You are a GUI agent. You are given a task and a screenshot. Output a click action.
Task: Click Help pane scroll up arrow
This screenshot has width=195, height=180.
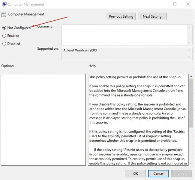[x=191, y=77]
